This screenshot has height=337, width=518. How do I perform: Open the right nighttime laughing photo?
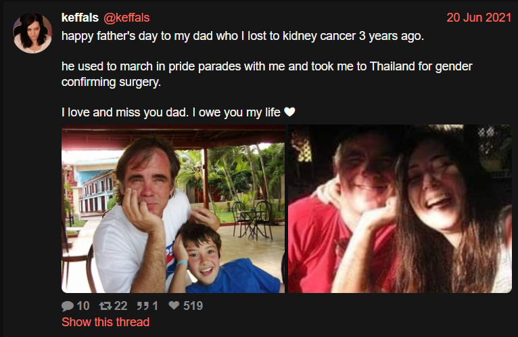coord(400,208)
